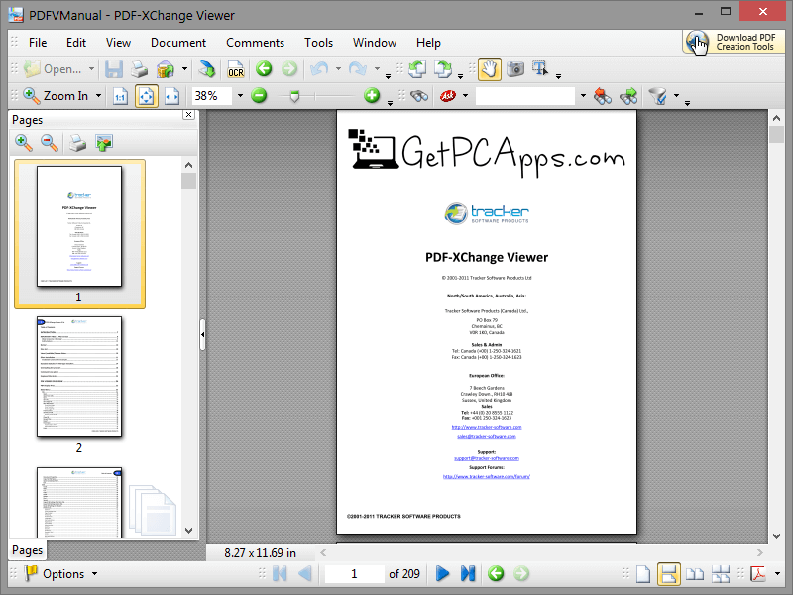Viewport: 793px width, 595px height.
Task: Jump to the last page
Action: [468, 574]
